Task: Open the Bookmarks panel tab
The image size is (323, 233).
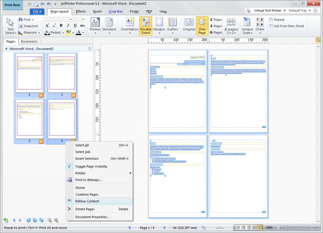Action: pyautogui.click(x=29, y=42)
